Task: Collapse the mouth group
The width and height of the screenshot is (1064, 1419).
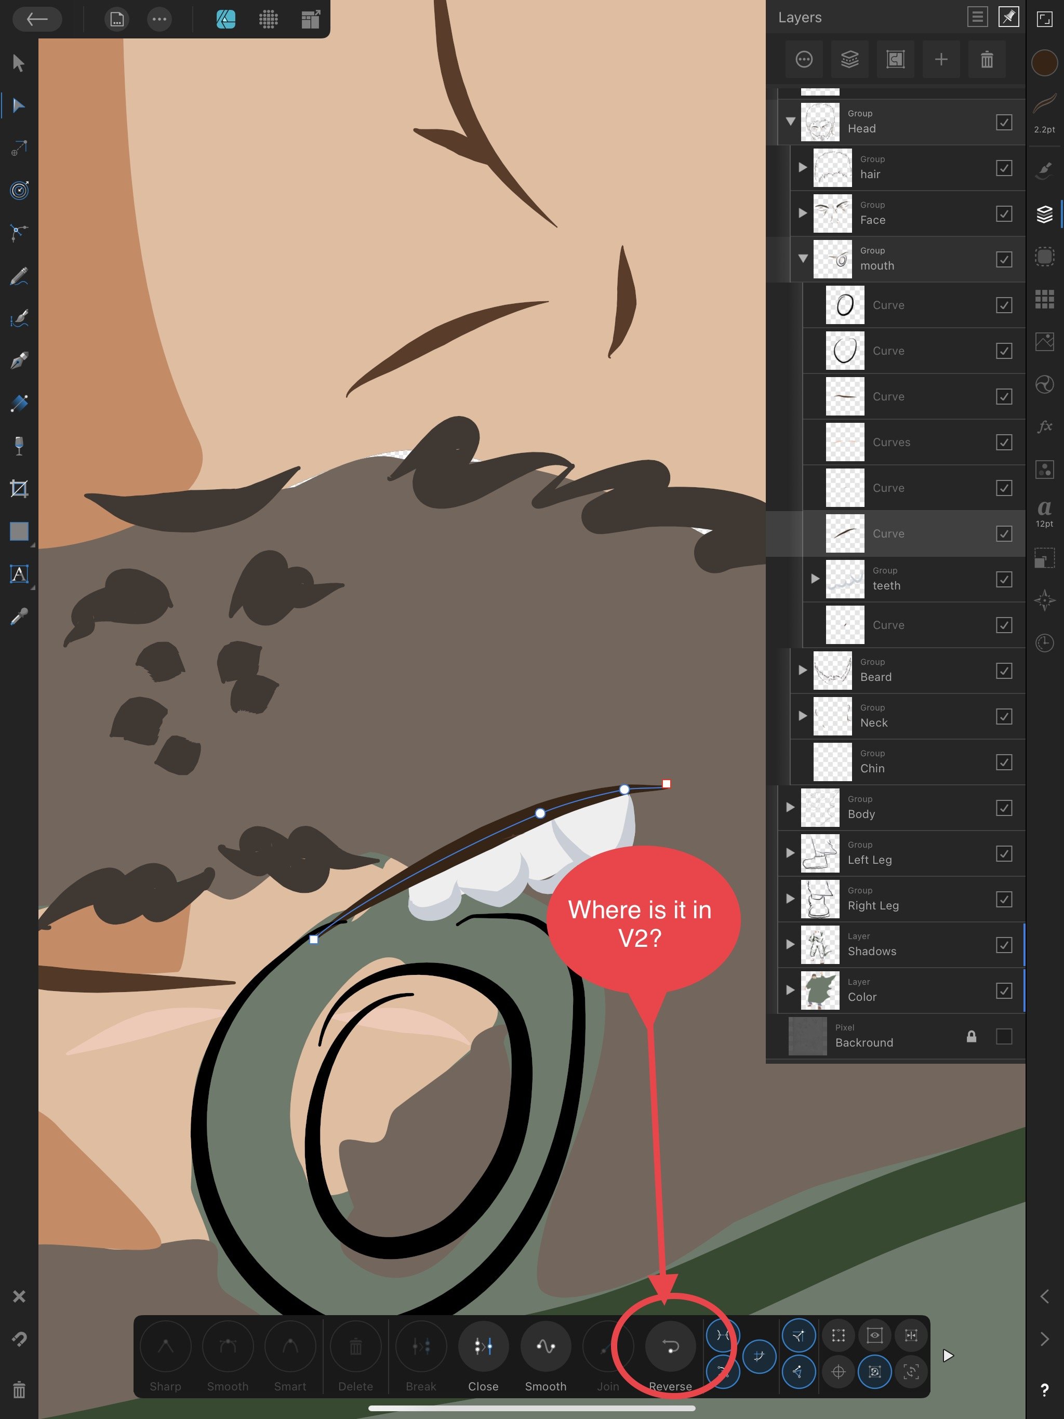Action: coord(802,259)
